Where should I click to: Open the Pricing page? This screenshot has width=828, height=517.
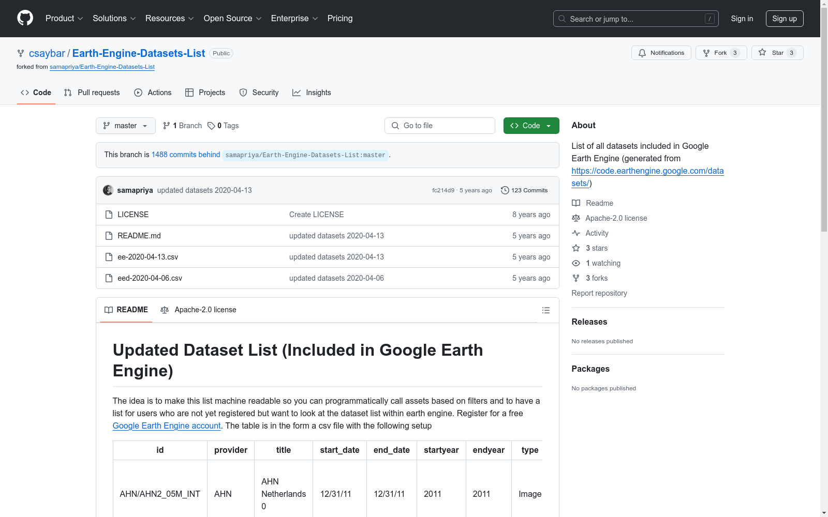tap(340, 18)
